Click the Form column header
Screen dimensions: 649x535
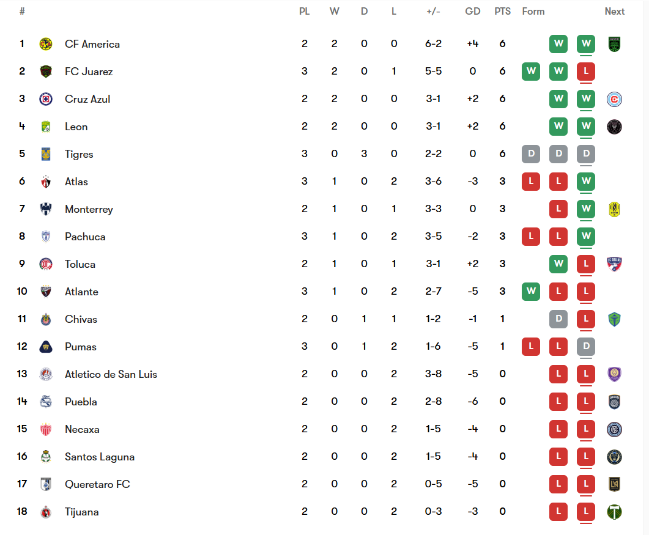pos(533,12)
